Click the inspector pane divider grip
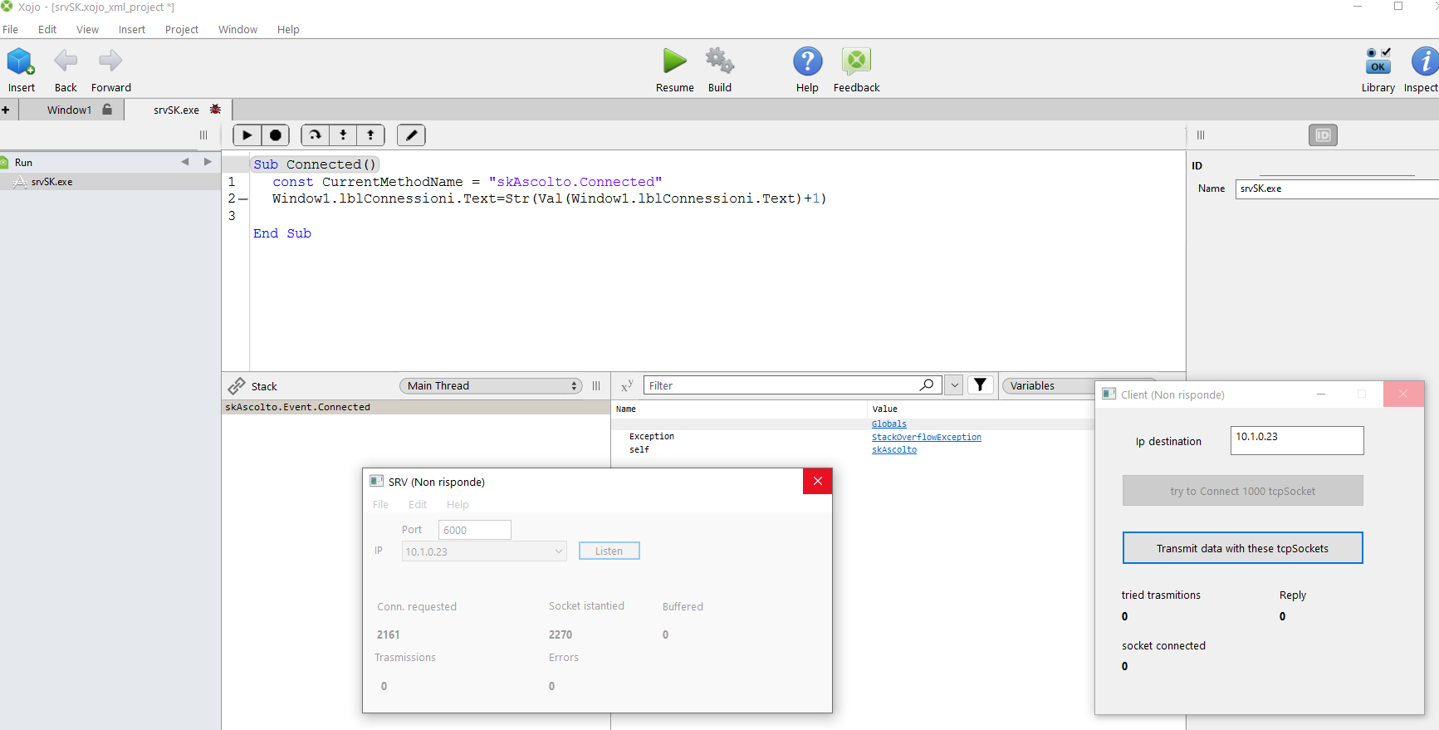The width and height of the screenshot is (1439, 730). click(1201, 135)
